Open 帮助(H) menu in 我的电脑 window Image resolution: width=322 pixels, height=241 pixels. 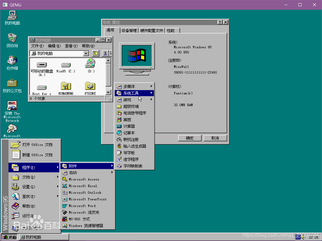pos(88,46)
